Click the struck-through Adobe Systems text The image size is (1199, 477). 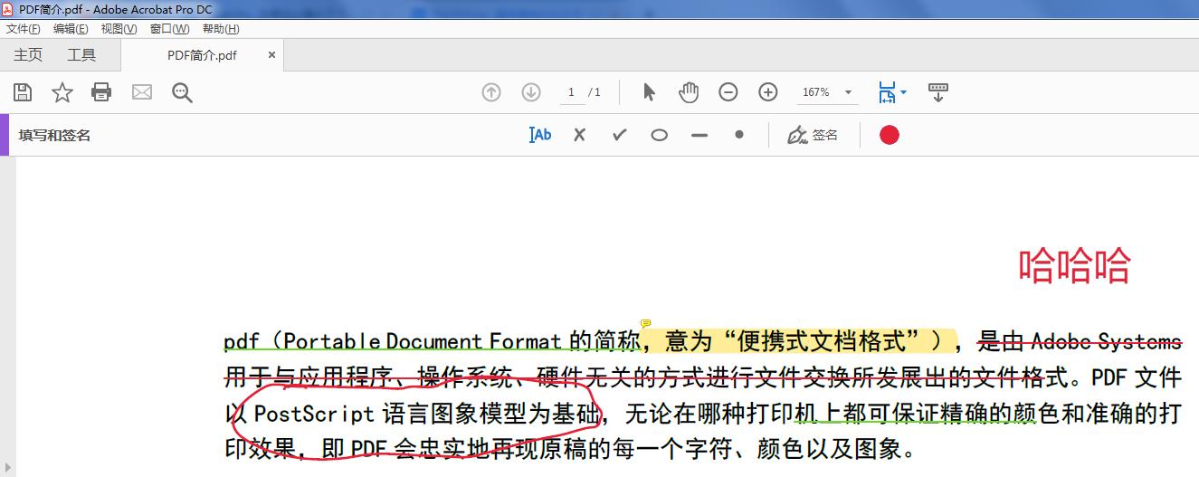(x=1106, y=340)
